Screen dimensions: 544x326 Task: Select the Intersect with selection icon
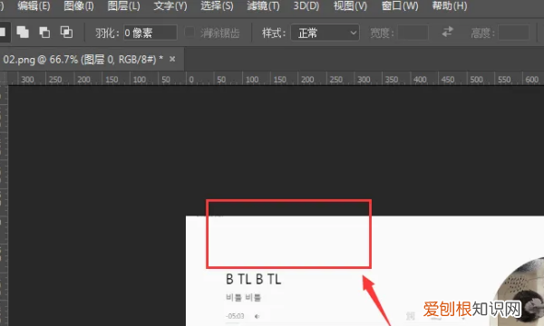pyautogui.click(x=66, y=33)
